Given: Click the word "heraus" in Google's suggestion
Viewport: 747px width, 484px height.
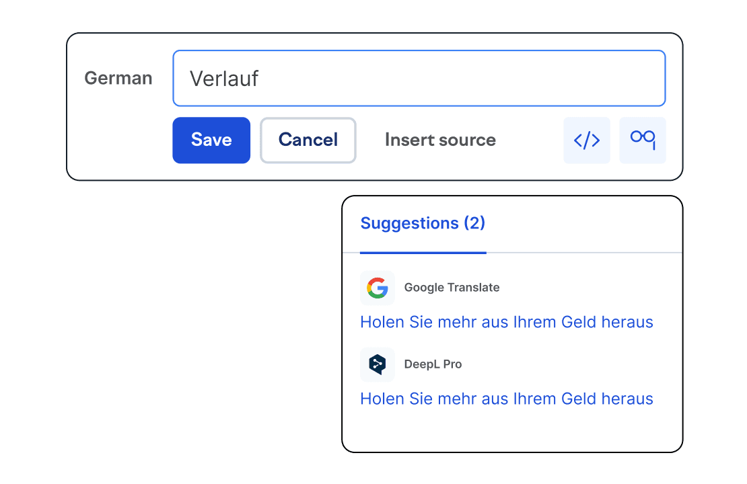Looking at the screenshot, I should click(627, 322).
